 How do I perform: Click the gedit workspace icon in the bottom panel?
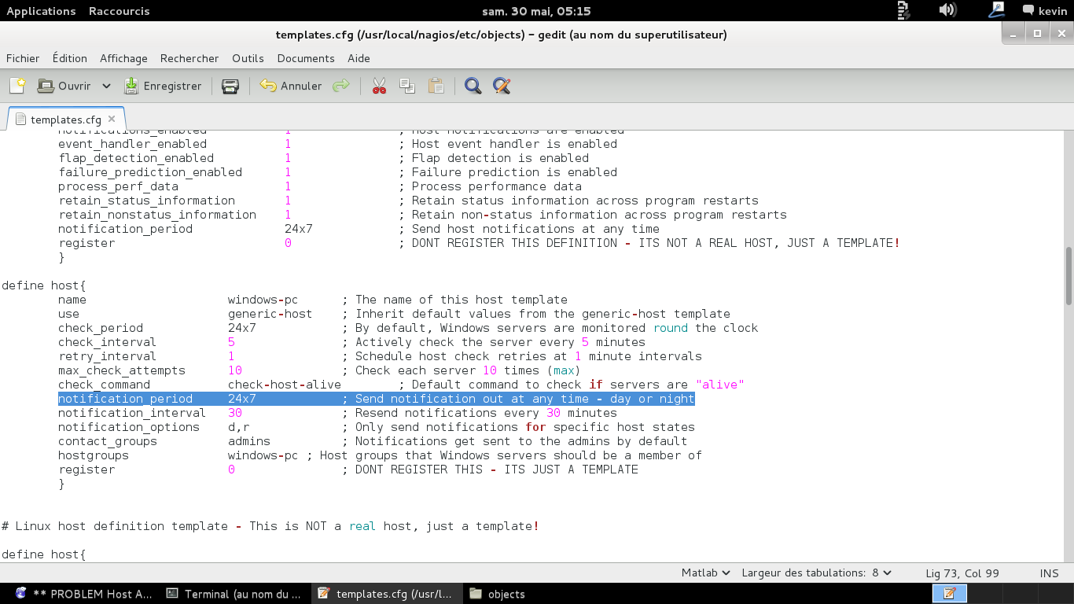pos(949,594)
